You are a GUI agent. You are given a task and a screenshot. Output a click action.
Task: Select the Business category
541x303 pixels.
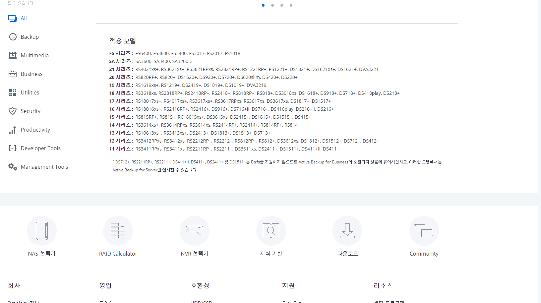(x=31, y=74)
